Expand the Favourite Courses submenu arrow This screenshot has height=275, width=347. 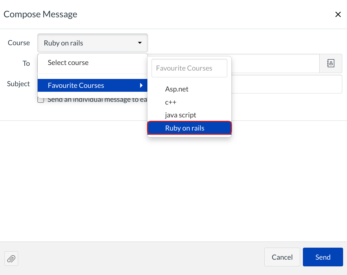click(141, 85)
